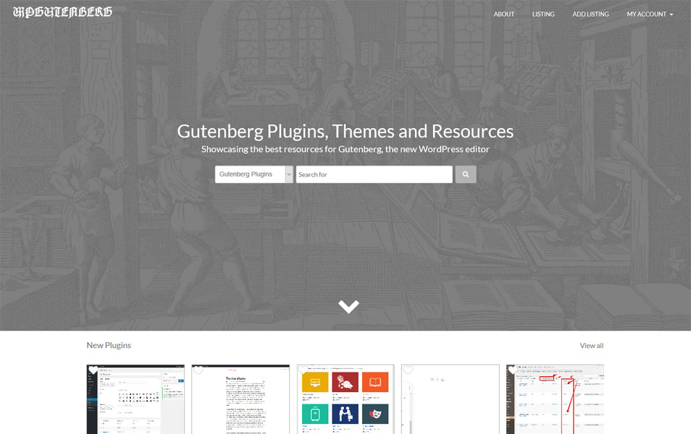Open the mostly blank fourth plugin thumbnail

[451, 399]
